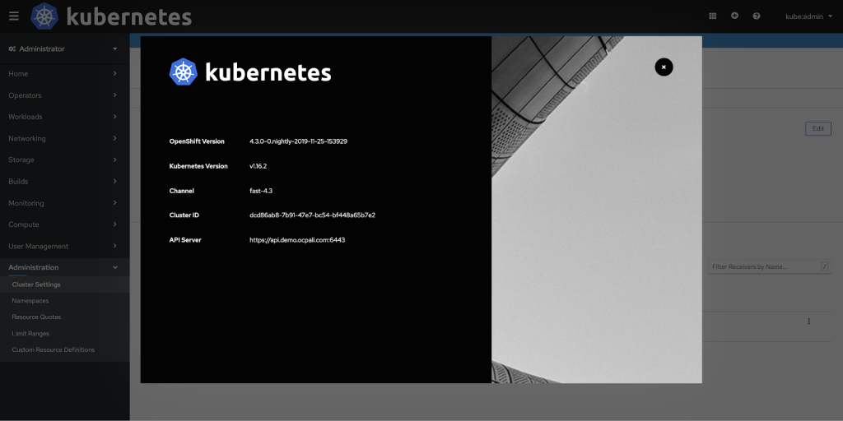Expand the Builds navigation section
Viewport: 843px width, 421px height.
(x=64, y=182)
